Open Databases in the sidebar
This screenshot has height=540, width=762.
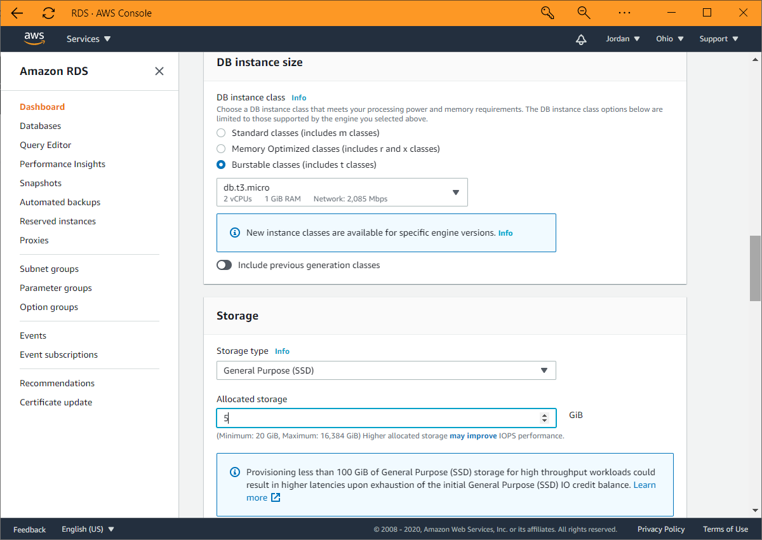(x=41, y=126)
